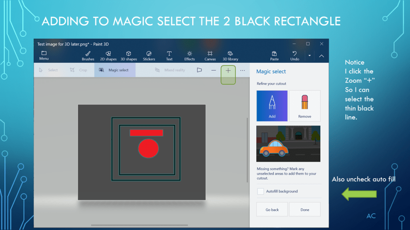Click the Go back button
This screenshot has width=410, height=230.
point(272,210)
